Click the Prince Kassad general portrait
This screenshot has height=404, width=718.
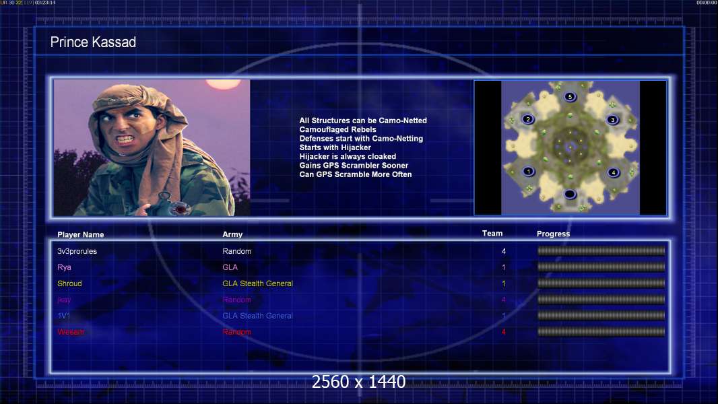152,147
